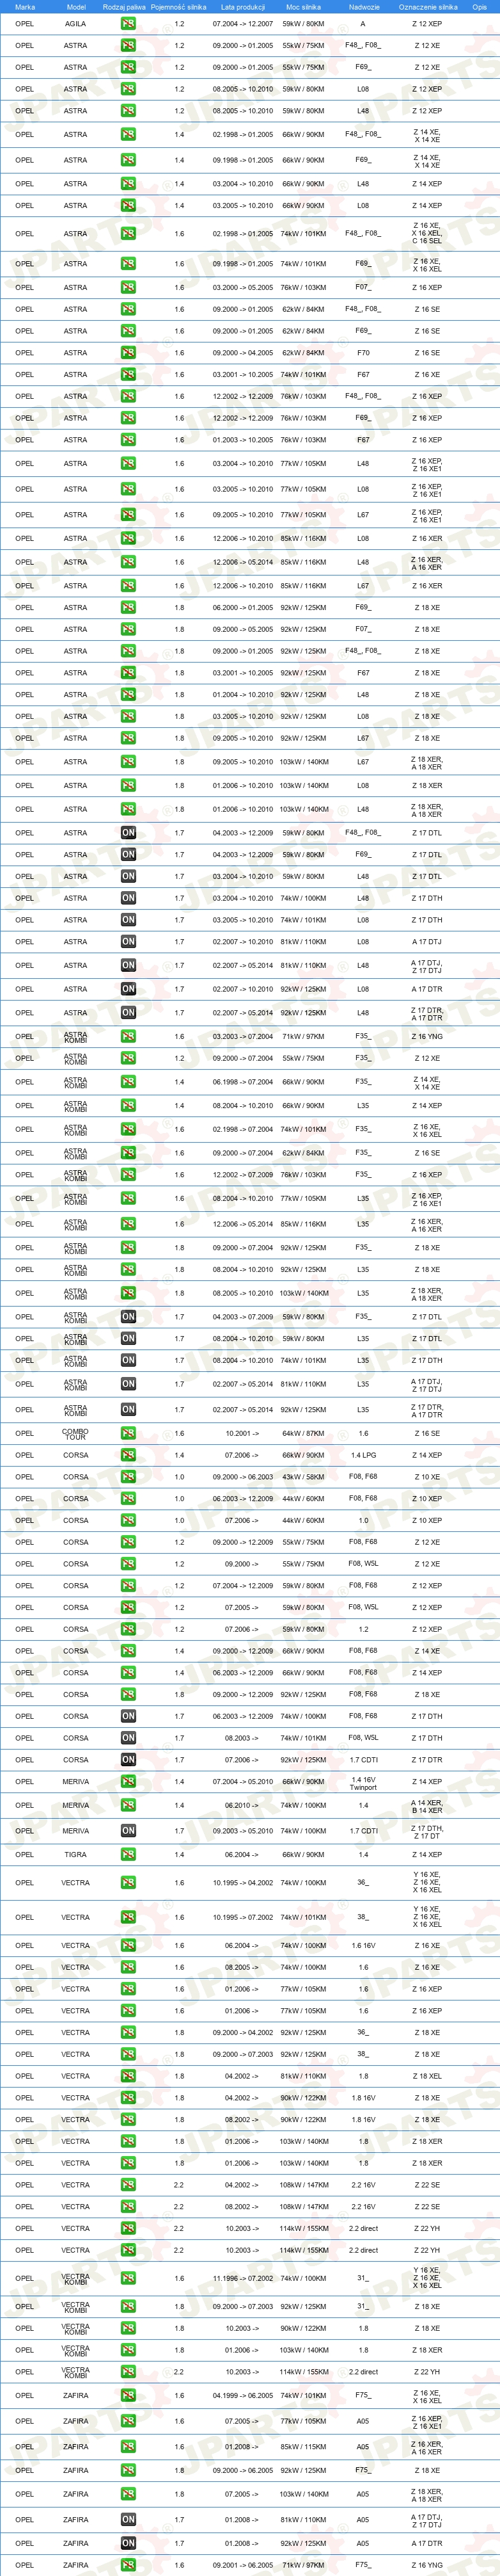Click the petrol icon in the VECTRA 38_ 1.6 row
The height and width of the screenshot is (2576, 500).
click(x=128, y=1917)
